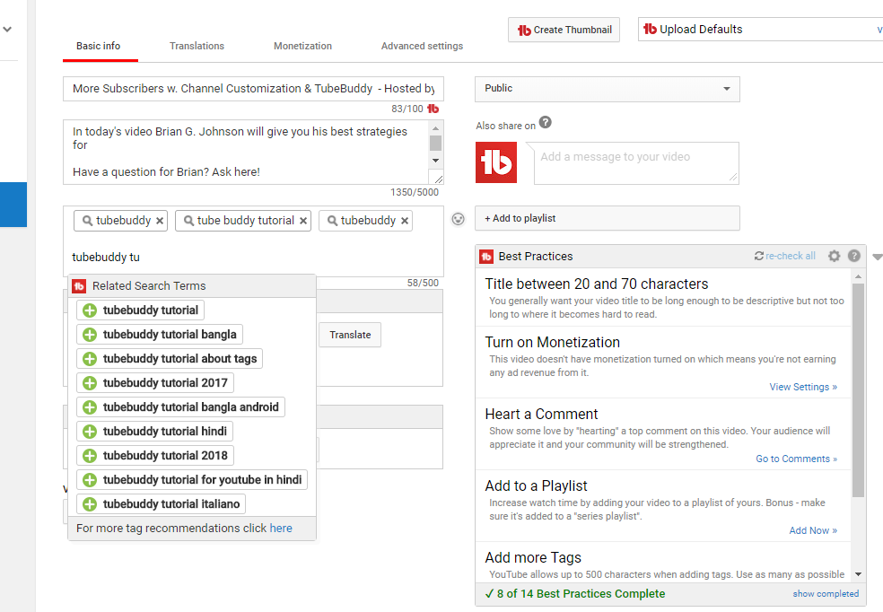Image resolution: width=883 pixels, height=612 pixels.
Task: Switch to the Translations tab
Action: (x=197, y=46)
